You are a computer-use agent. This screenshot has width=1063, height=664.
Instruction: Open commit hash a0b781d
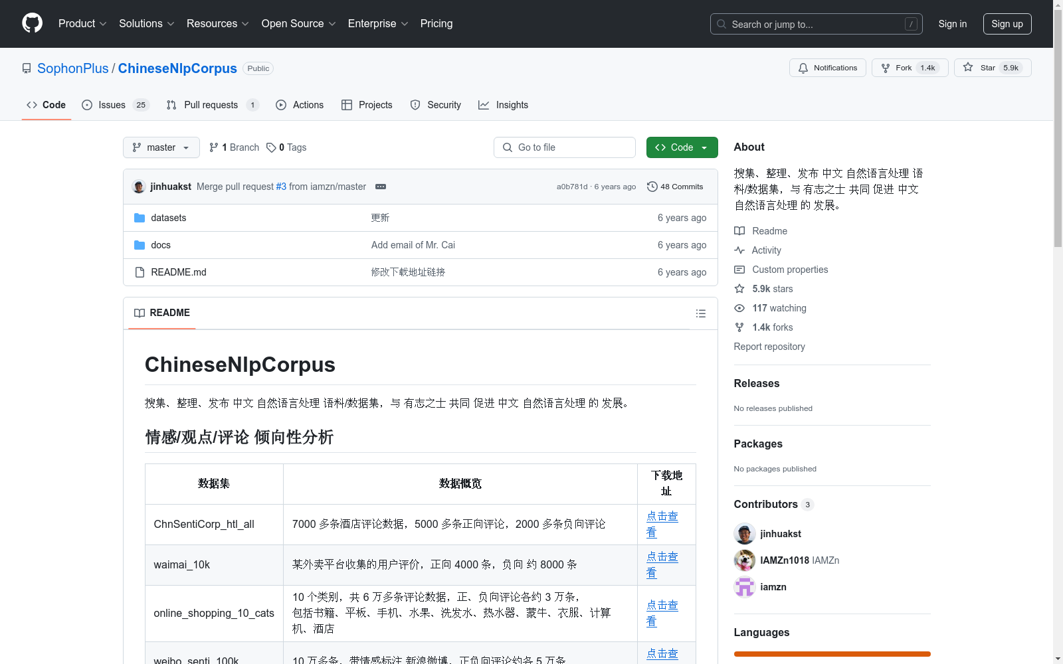click(x=572, y=187)
